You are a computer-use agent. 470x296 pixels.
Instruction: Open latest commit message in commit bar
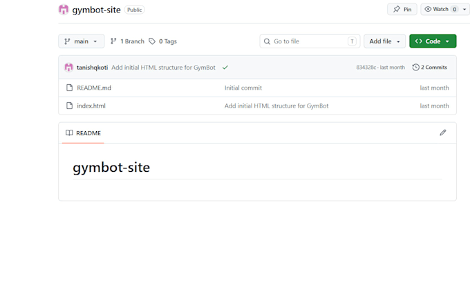tap(163, 68)
